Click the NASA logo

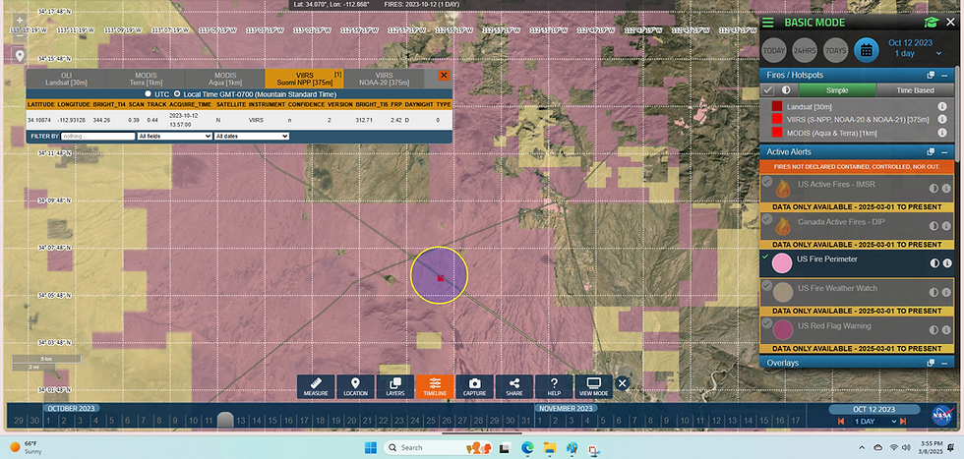click(x=941, y=415)
